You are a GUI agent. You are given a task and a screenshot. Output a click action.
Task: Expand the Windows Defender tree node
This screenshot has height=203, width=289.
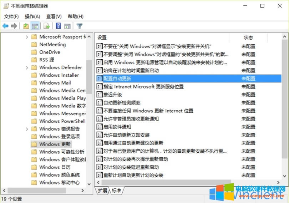click(27, 67)
